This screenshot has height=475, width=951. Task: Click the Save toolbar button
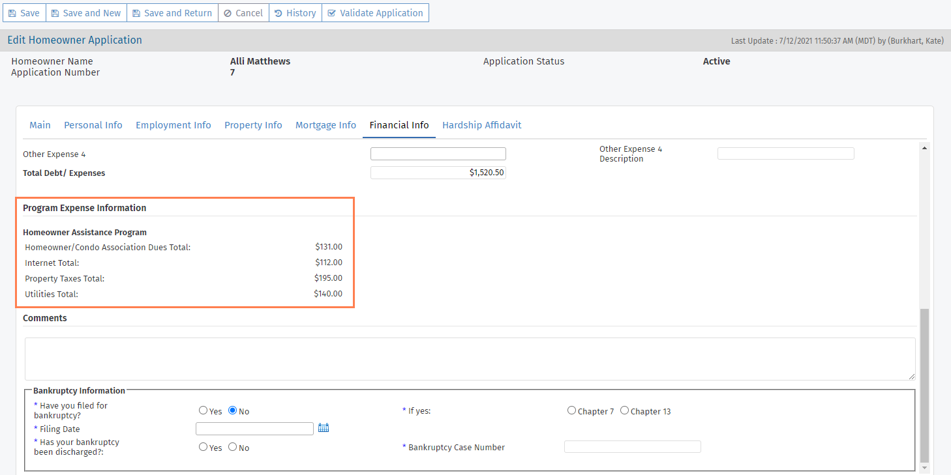[24, 13]
